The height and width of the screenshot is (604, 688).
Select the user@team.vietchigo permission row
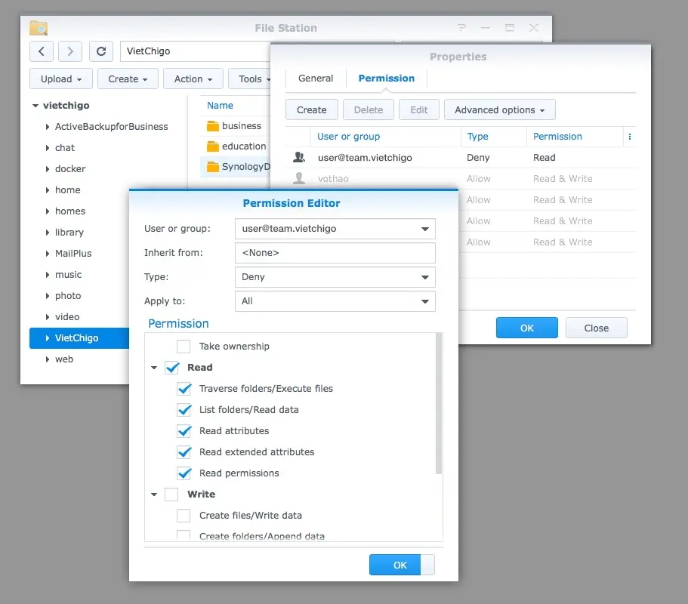click(461, 158)
